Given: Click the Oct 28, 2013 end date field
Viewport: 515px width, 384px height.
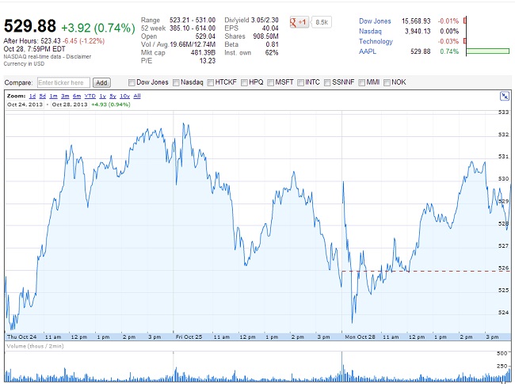Looking at the screenshot, I should coord(70,105).
